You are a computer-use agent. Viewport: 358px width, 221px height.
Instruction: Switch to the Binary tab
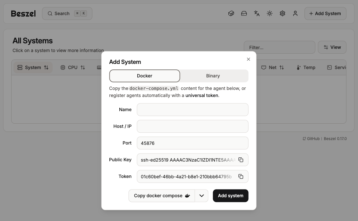(213, 76)
